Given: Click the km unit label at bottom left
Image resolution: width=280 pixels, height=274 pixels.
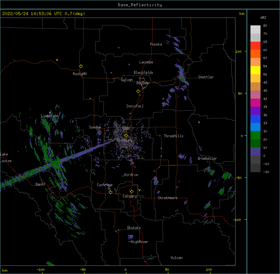Looking at the screenshot, I should click(x=5, y=270).
